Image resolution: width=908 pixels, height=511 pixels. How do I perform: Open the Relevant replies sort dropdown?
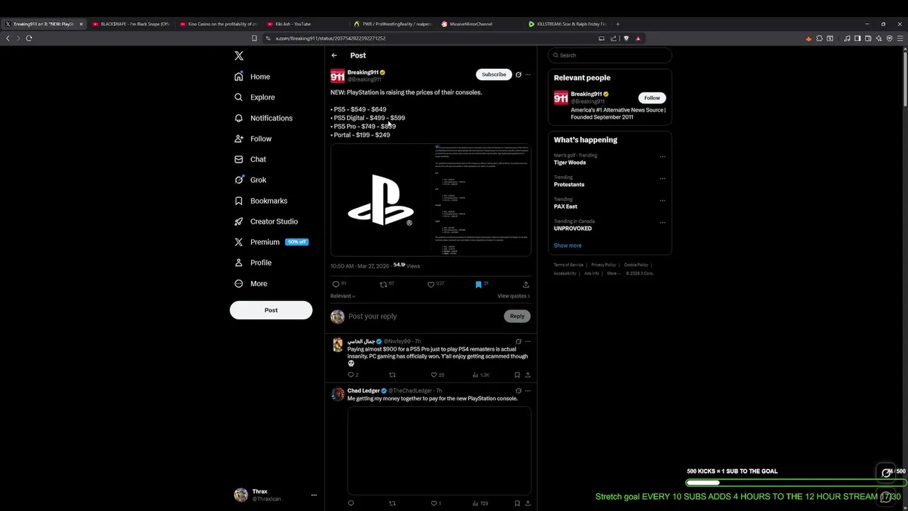(x=343, y=296)
